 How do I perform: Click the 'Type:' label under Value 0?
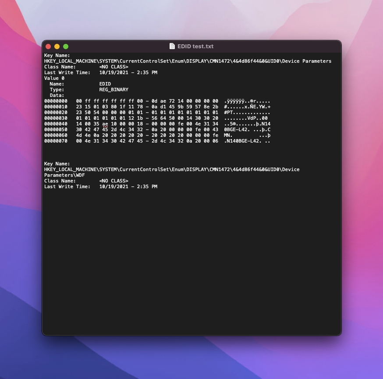click(x=57, y=90)
